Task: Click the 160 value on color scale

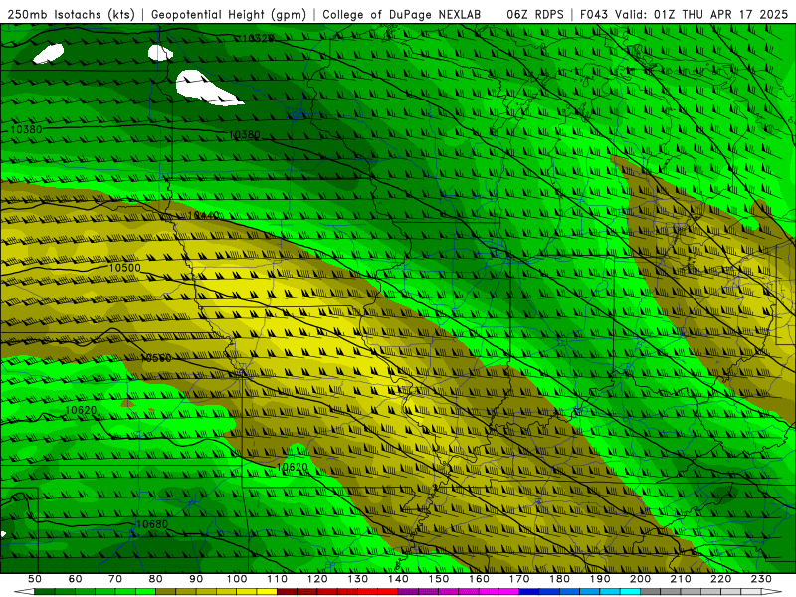Action: 479,579
